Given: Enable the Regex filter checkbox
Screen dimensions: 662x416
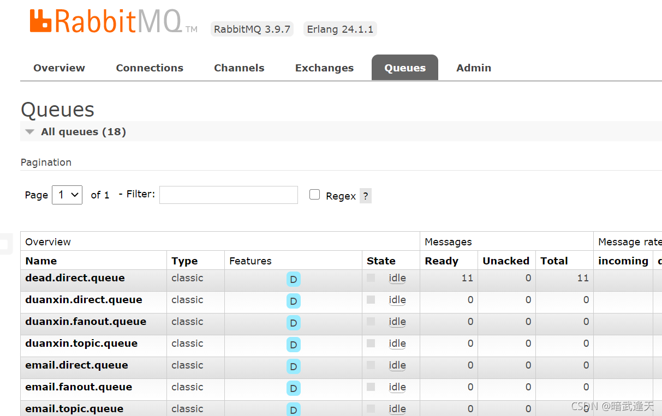Looking at the screenshot, I should 314,195.
